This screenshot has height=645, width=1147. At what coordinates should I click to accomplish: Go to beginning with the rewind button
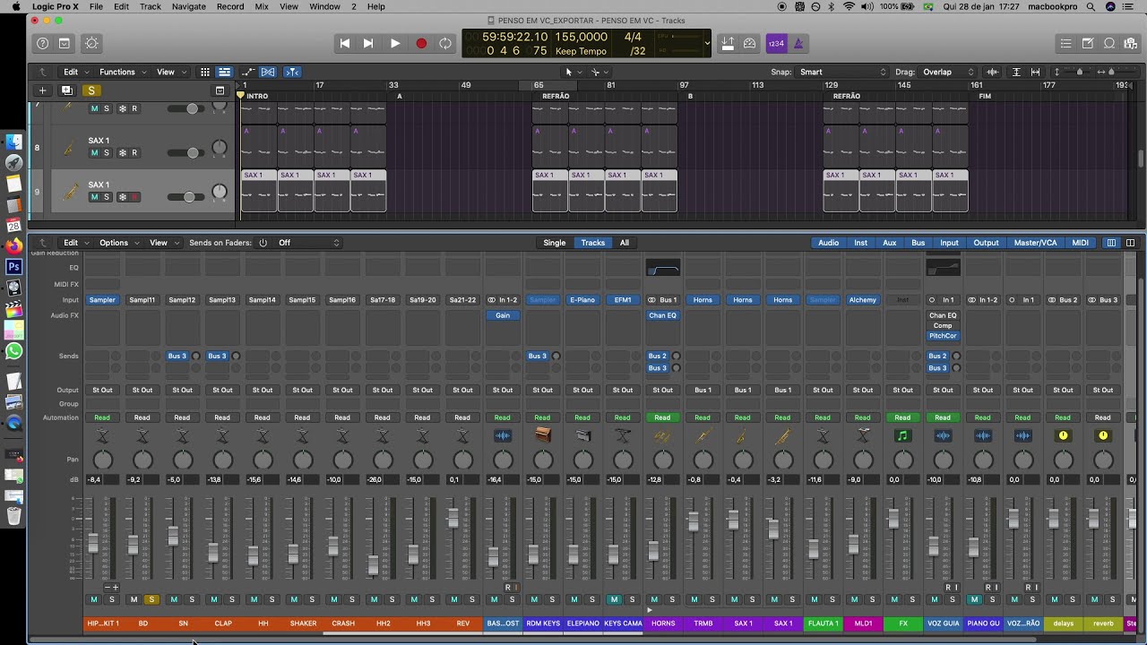pos(345,43)
